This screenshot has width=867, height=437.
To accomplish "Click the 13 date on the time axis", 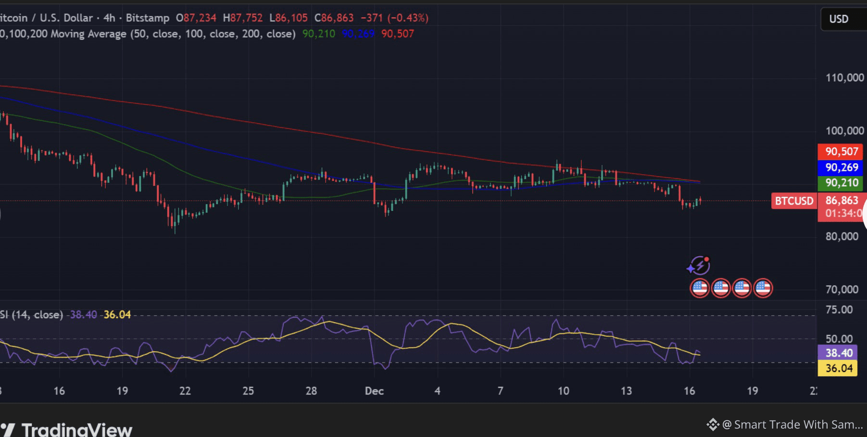I will [626, 391].
